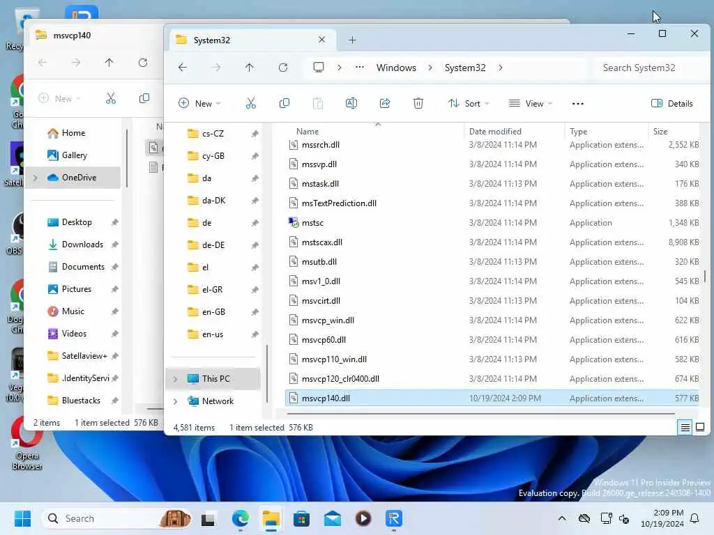Select msvcp140.dll file row

[x=492, y=398]
